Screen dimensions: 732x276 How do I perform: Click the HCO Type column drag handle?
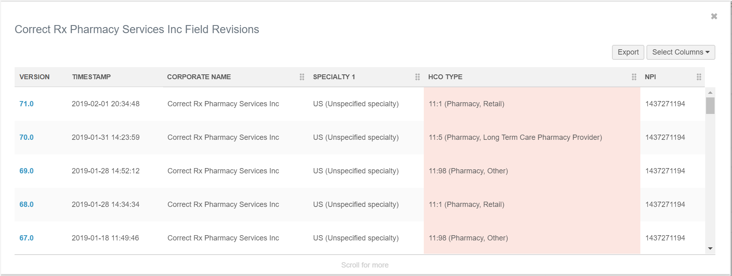(634, 77)
